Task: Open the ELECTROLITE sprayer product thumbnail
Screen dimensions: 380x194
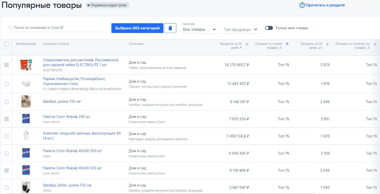Action: point(26,65)
